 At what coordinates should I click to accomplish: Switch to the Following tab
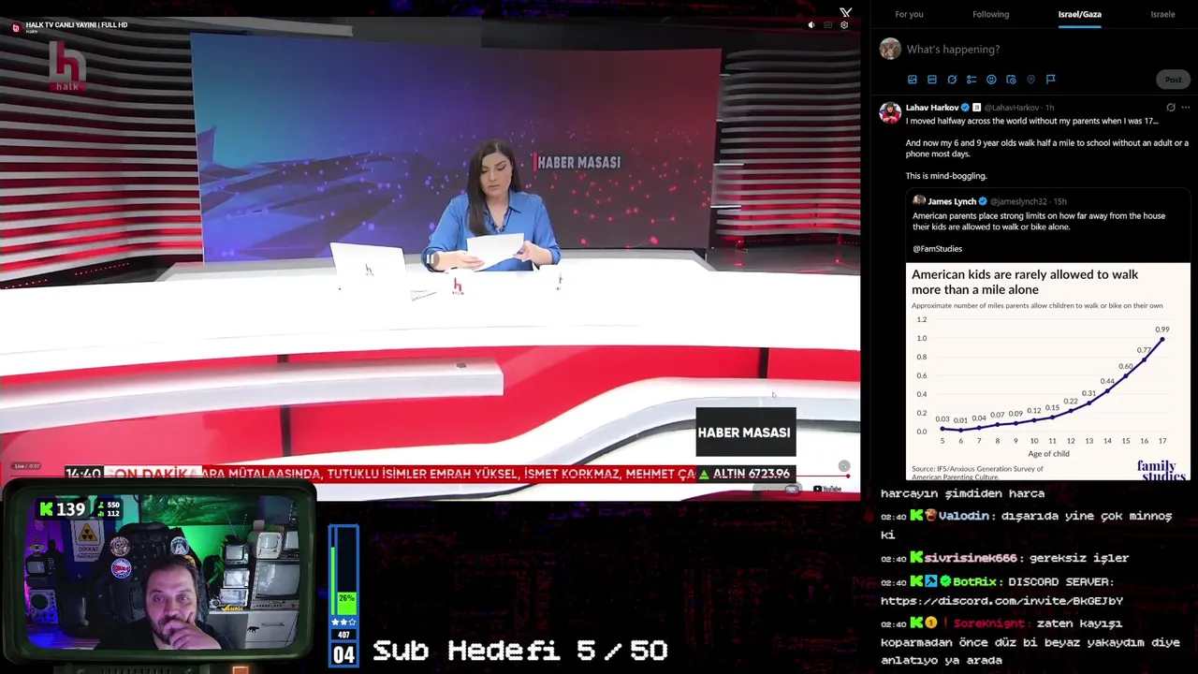pyautogui.click(x=990, y=14)
